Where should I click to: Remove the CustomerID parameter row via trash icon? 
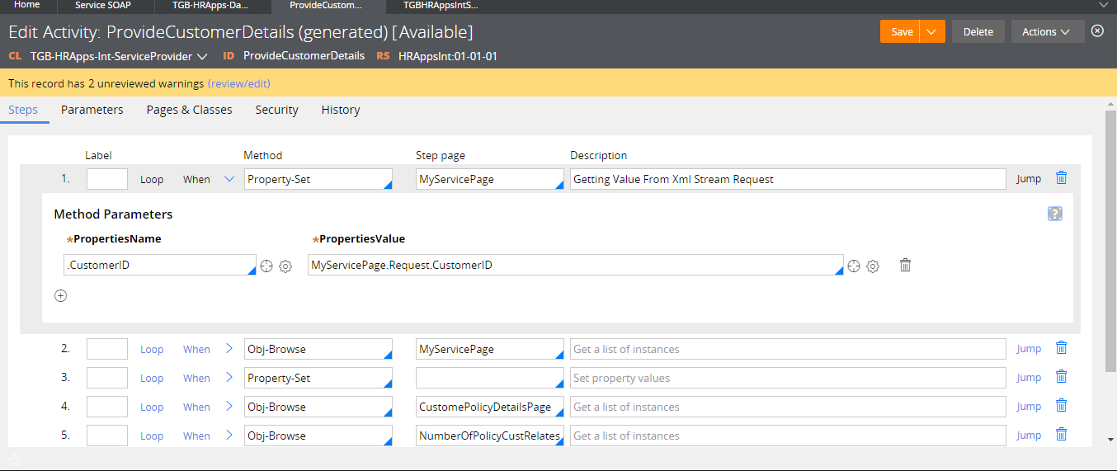(x=905, y=265)
